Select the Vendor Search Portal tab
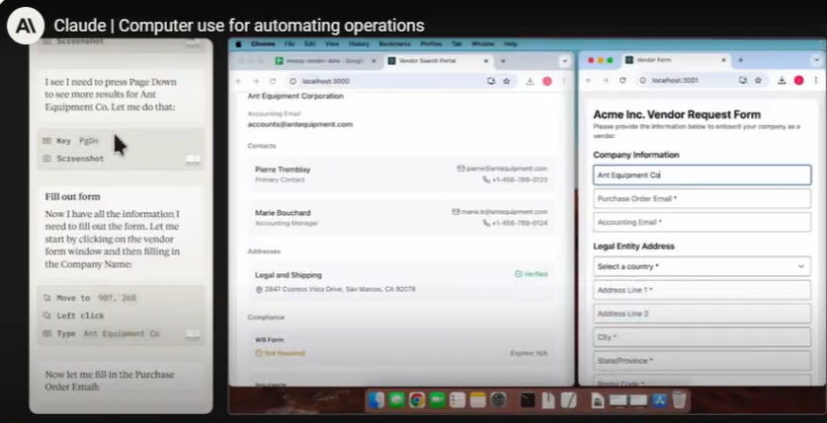This screenshot has height=423, width=827. (x=437, y=61)
